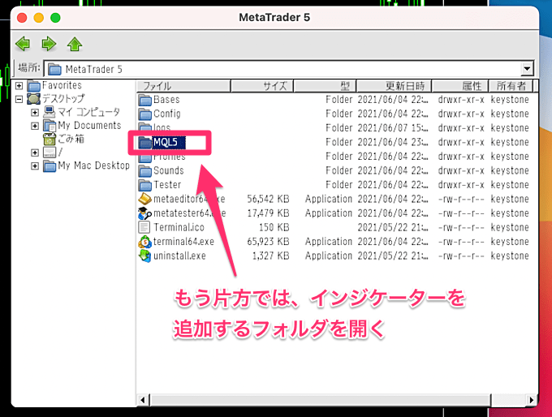Expand the root slash drive node
This screenshot has width=552, height=417.
click(x=34, y=153)
